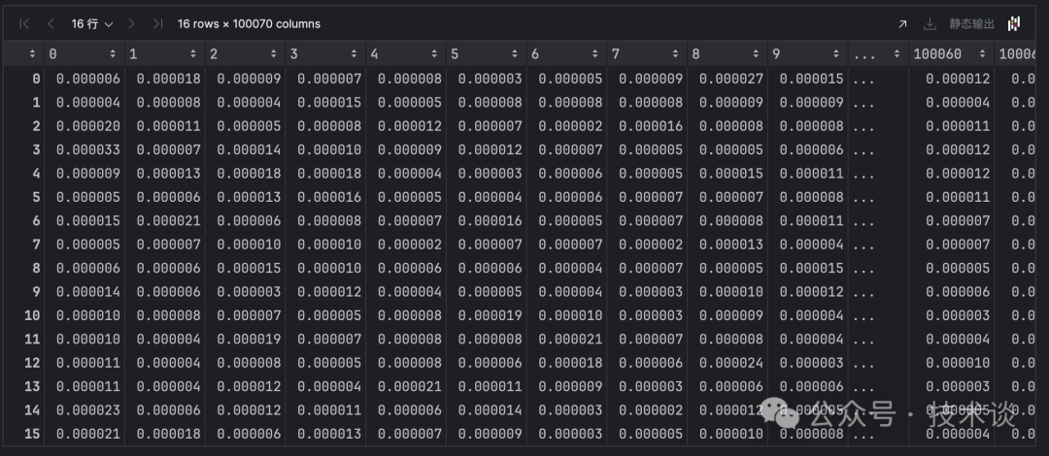The width and height of the screenshot is (1049, 456).
Task: Sort column 8 via header arrows
Action: [x=756, y=54]
